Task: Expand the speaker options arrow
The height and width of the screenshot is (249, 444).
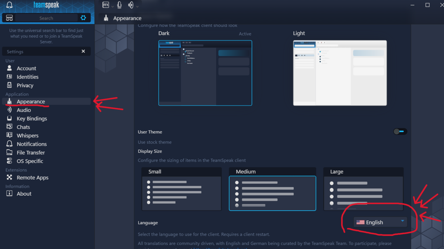Action: (x=137, y=6)
